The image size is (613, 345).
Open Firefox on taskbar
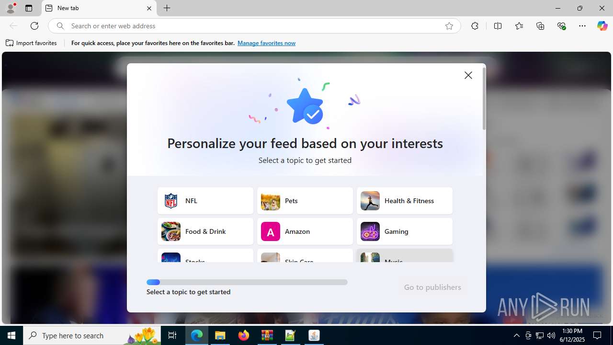(244, 335)
